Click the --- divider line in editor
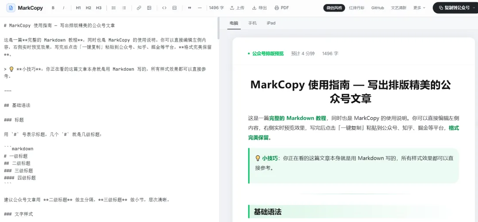This screenshot has width=478, height=222. 8,91
